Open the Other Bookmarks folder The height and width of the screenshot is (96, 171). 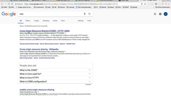pyautogui.click(x=163, y=7)
